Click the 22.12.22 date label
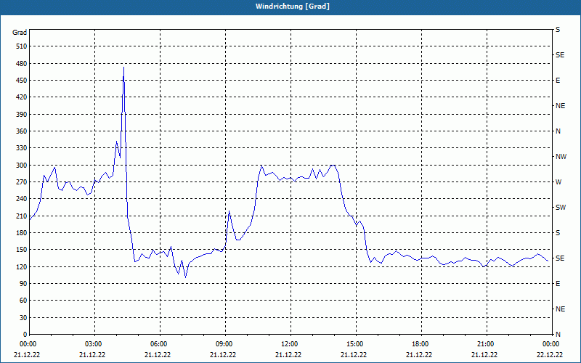Image resolution: width=581 pixels, height=363 pixels. click(550, 354)
